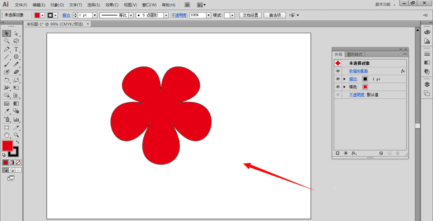This screenshot has height=221, width=433.
Task: Toggle visibility of 填色 row
Action: pyautogui.click(x=338, y=87)
